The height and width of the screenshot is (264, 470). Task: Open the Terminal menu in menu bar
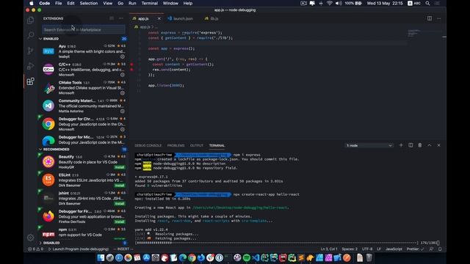(150, 3)
